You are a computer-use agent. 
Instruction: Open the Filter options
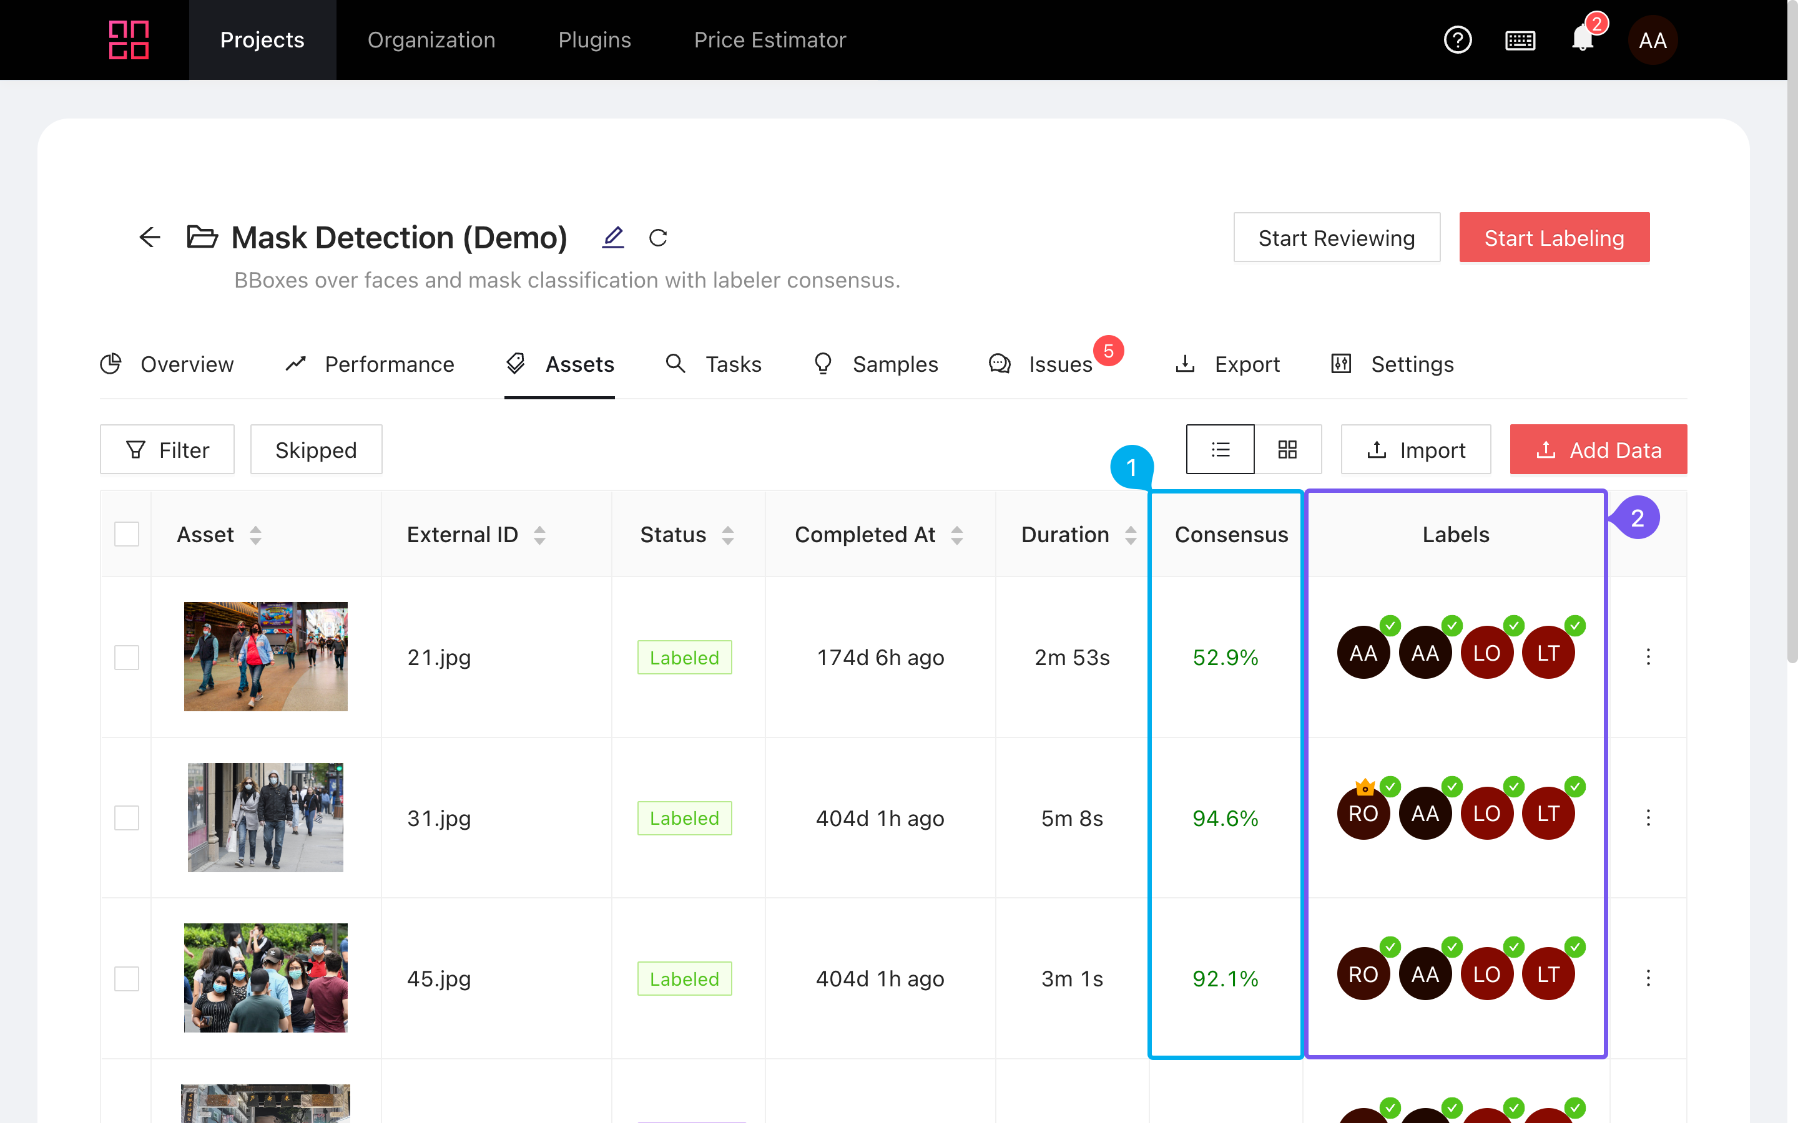click(167, 449)
